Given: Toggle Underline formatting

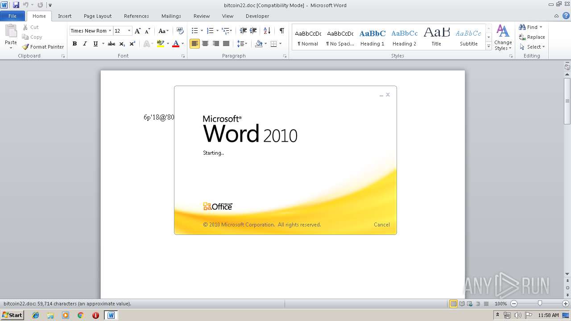Looking at the screenshot, I should (x=95, y=44).
